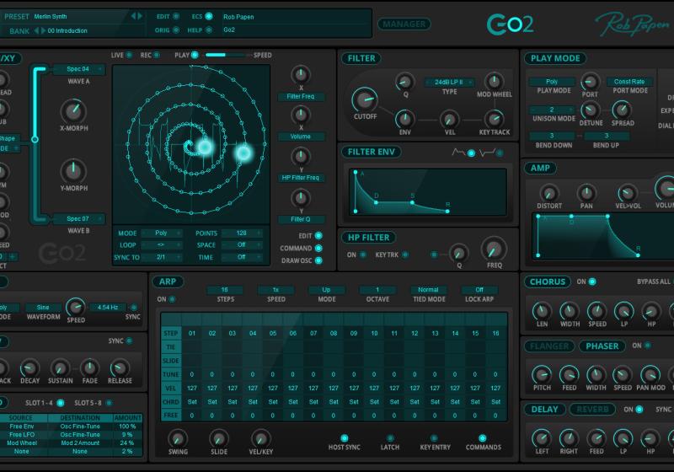Toggle XY EDIT switch
Screen dimensions: 674x472
click(x=318, y=235)
